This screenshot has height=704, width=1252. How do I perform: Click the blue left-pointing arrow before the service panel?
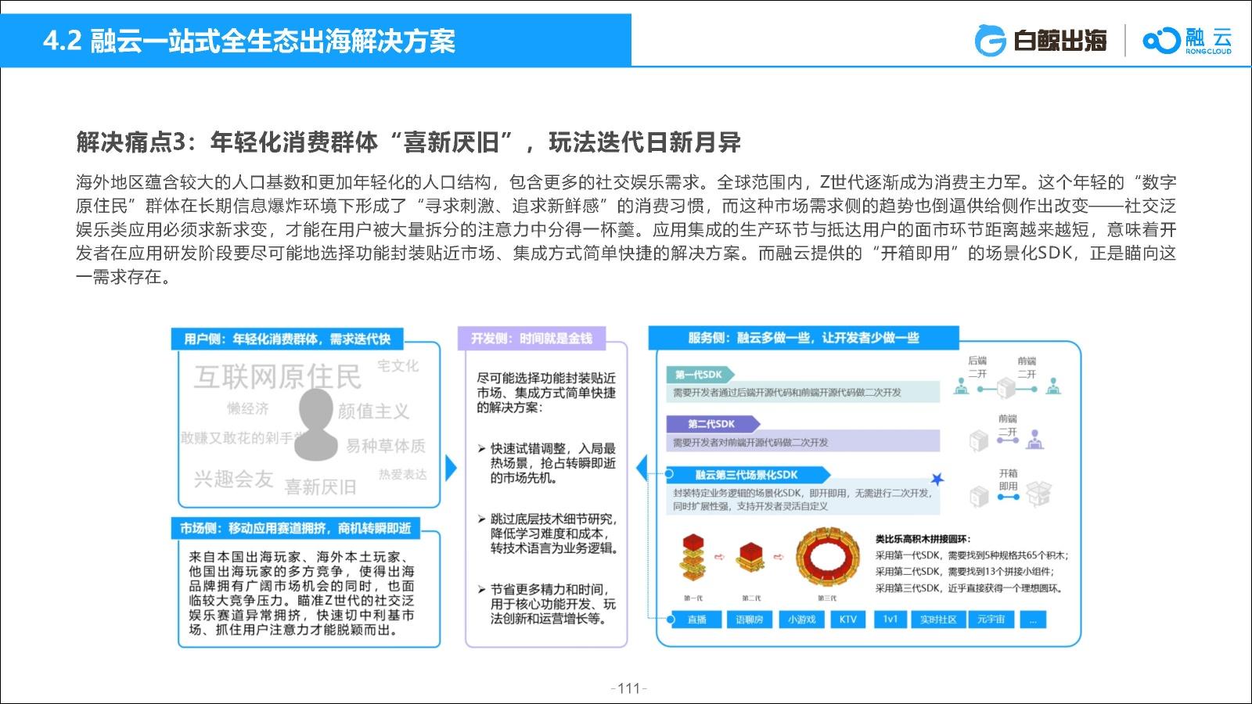click(x=642, y=468)
